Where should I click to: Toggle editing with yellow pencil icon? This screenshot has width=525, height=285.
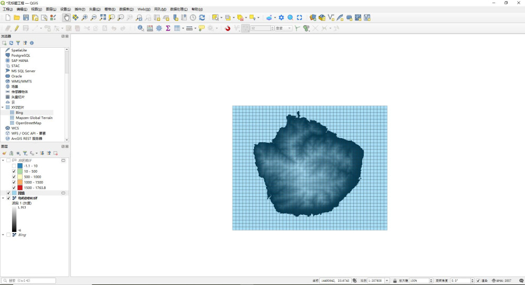click(x=16, y=28)
